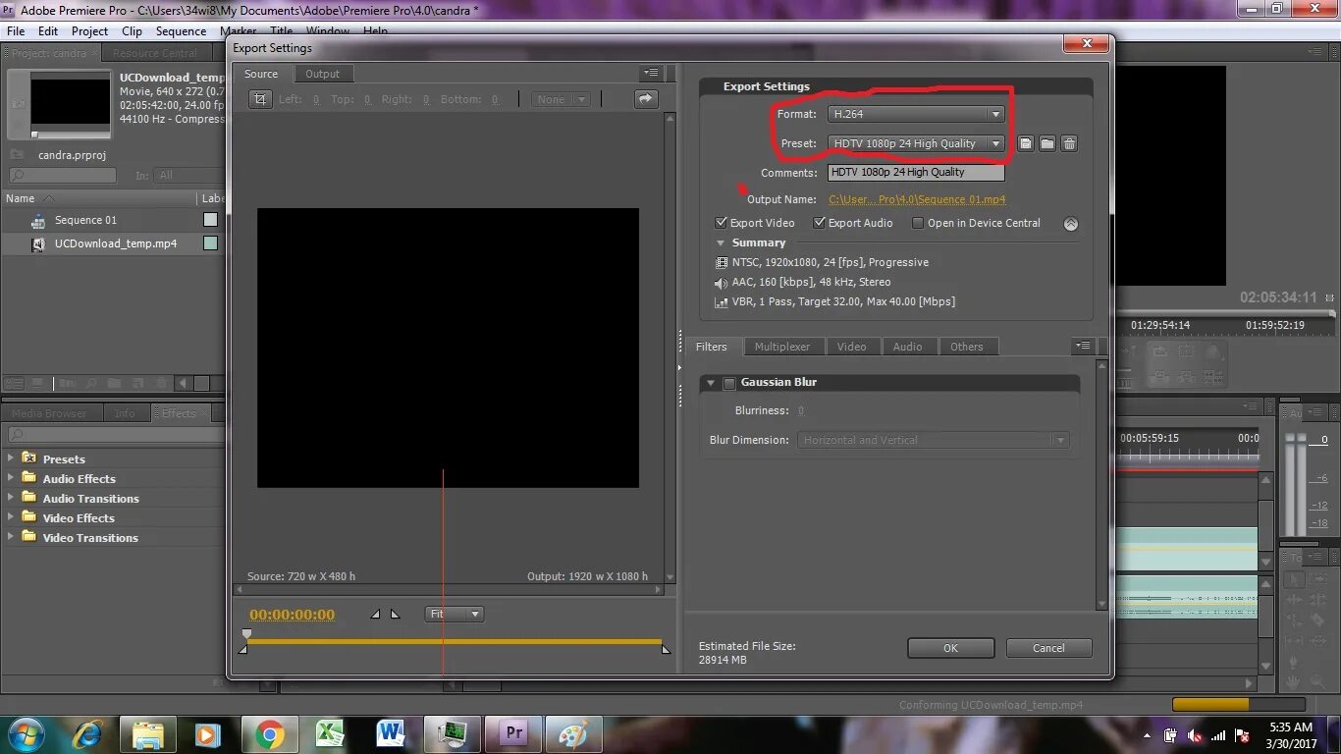Open the Format dropdown showing H.264
This screenshot has width=1341, height=754.
tap(916, 114)
